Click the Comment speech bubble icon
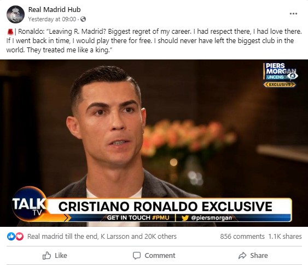308x265 pixels. point(137,256)
